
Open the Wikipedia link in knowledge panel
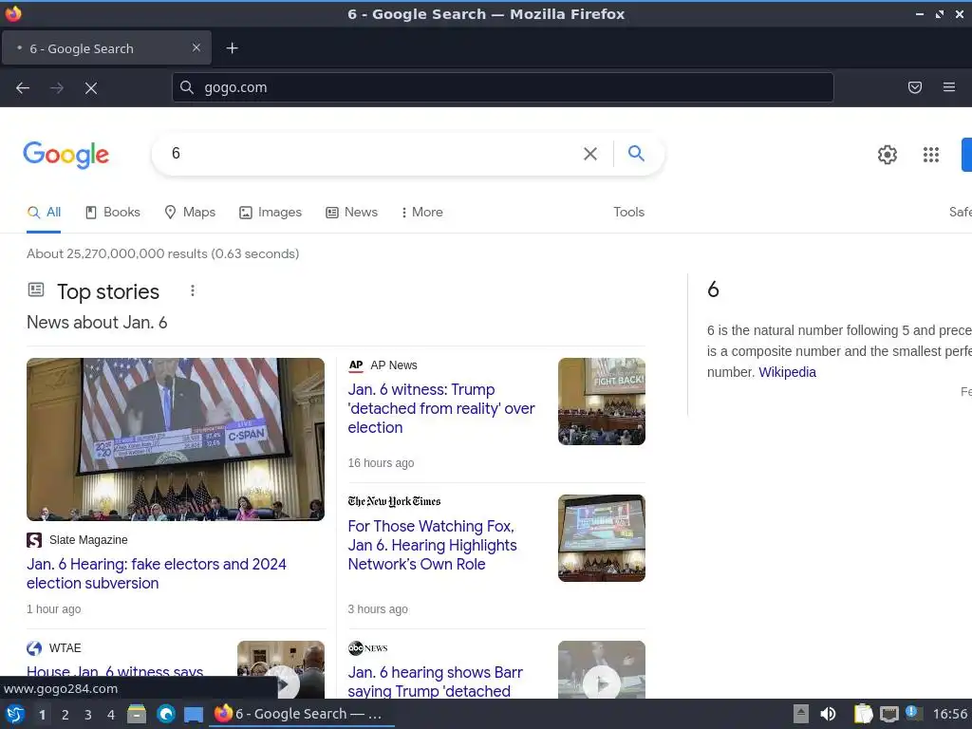(787, 372)
